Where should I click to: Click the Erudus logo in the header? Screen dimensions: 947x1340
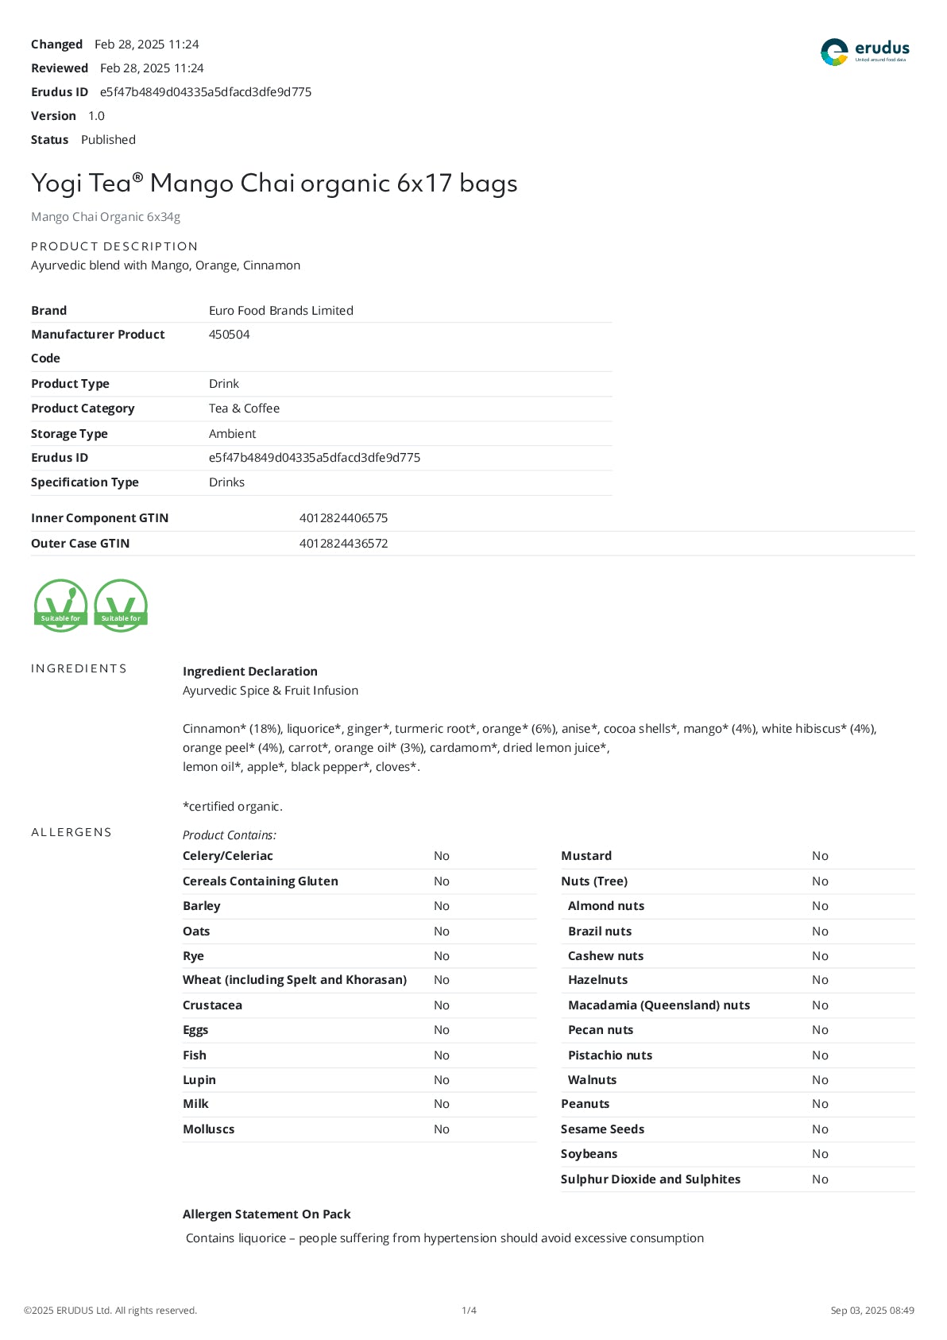(864, 52)
